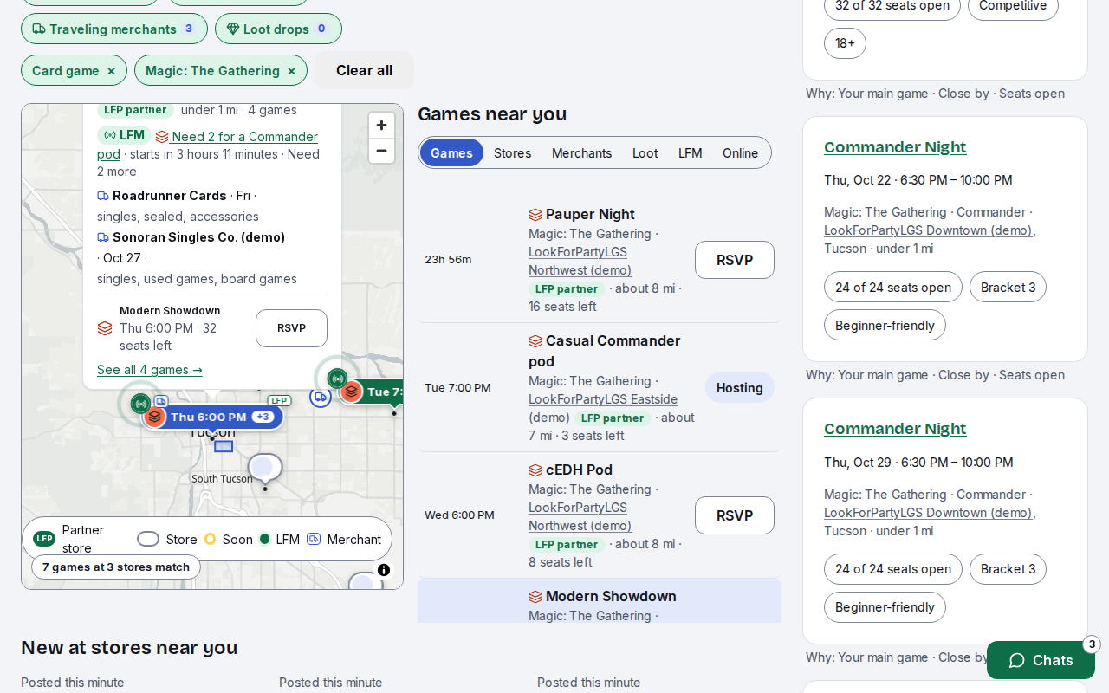This screenshot has height=693, width=1109.
Task: Toggle the Traveling merchants filter chip
Action: pyautogui.click(x=114, y=29)
